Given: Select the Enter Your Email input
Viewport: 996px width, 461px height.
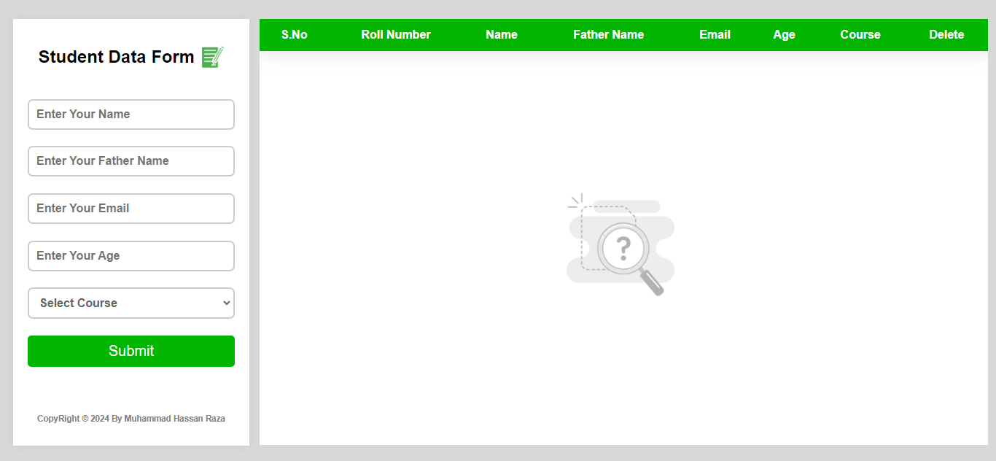Looking at the screenshot, I should tap(131, 209).
